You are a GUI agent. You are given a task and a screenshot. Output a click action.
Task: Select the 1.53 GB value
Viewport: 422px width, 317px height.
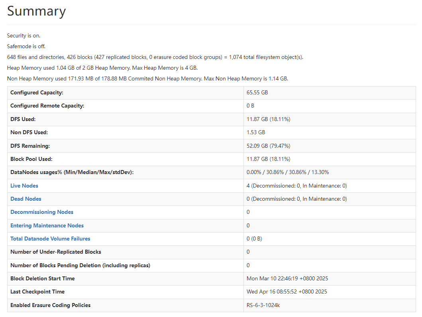coord(256,133)
